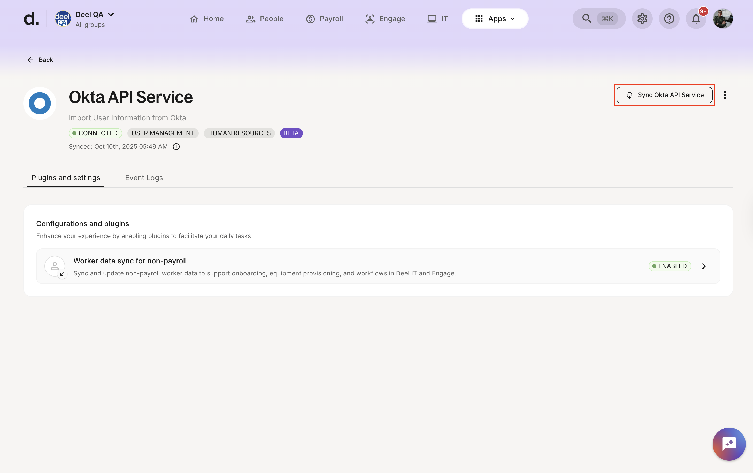Click the user profile avatar
This screenshot has width=753, height=473.
[723, 19]
